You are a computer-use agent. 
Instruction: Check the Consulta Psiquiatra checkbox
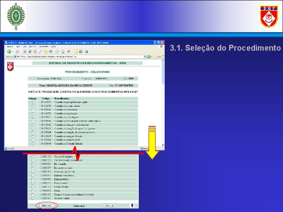33,157
